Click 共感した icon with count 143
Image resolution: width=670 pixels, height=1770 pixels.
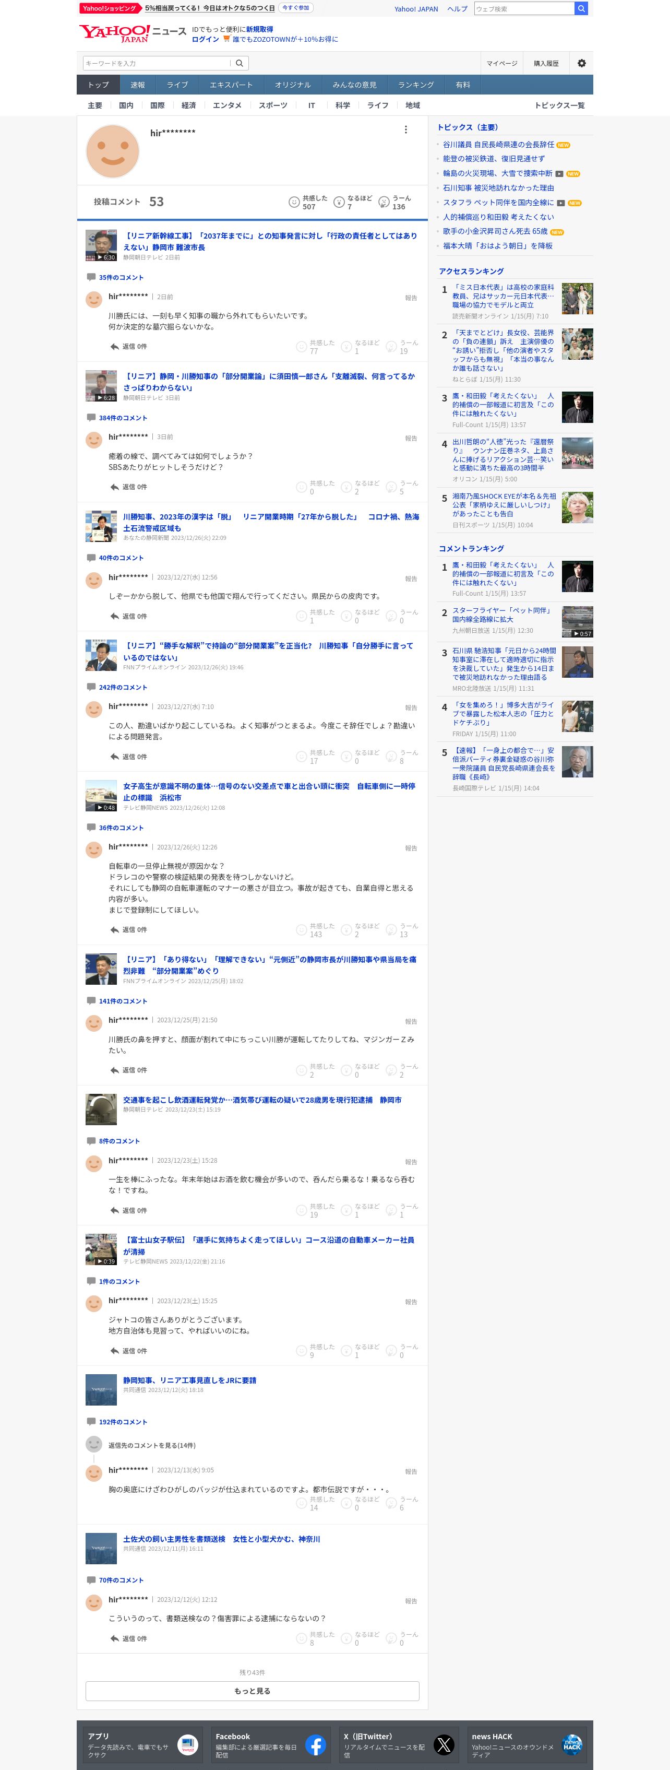[x=301, y=930]
